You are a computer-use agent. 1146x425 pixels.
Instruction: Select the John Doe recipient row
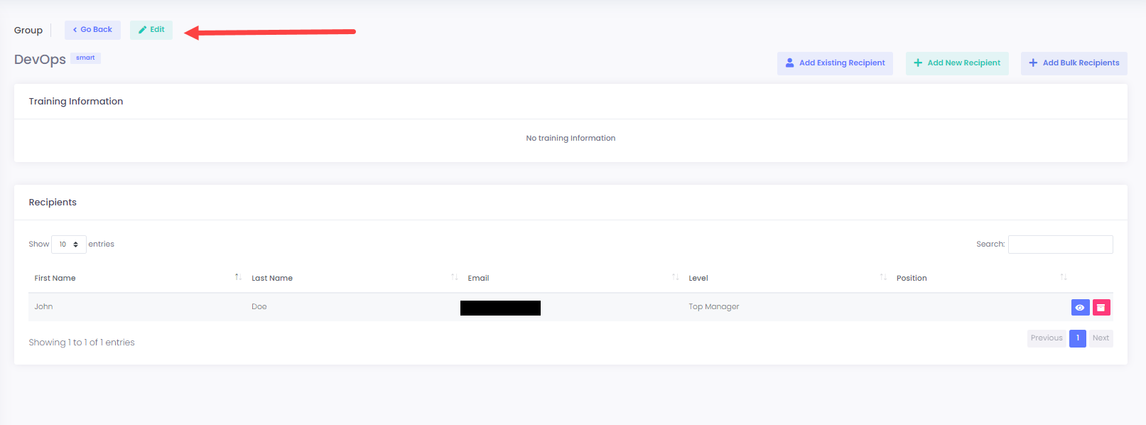click(x=142, y=307)
